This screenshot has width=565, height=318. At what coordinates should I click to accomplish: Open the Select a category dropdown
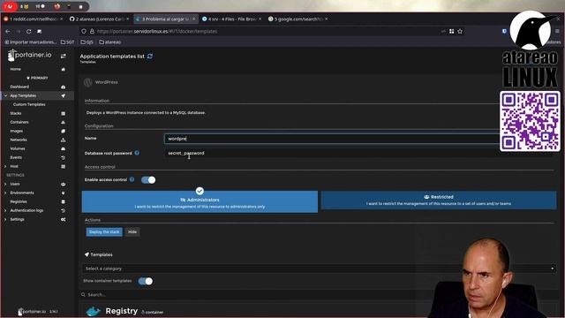point(319,269)
